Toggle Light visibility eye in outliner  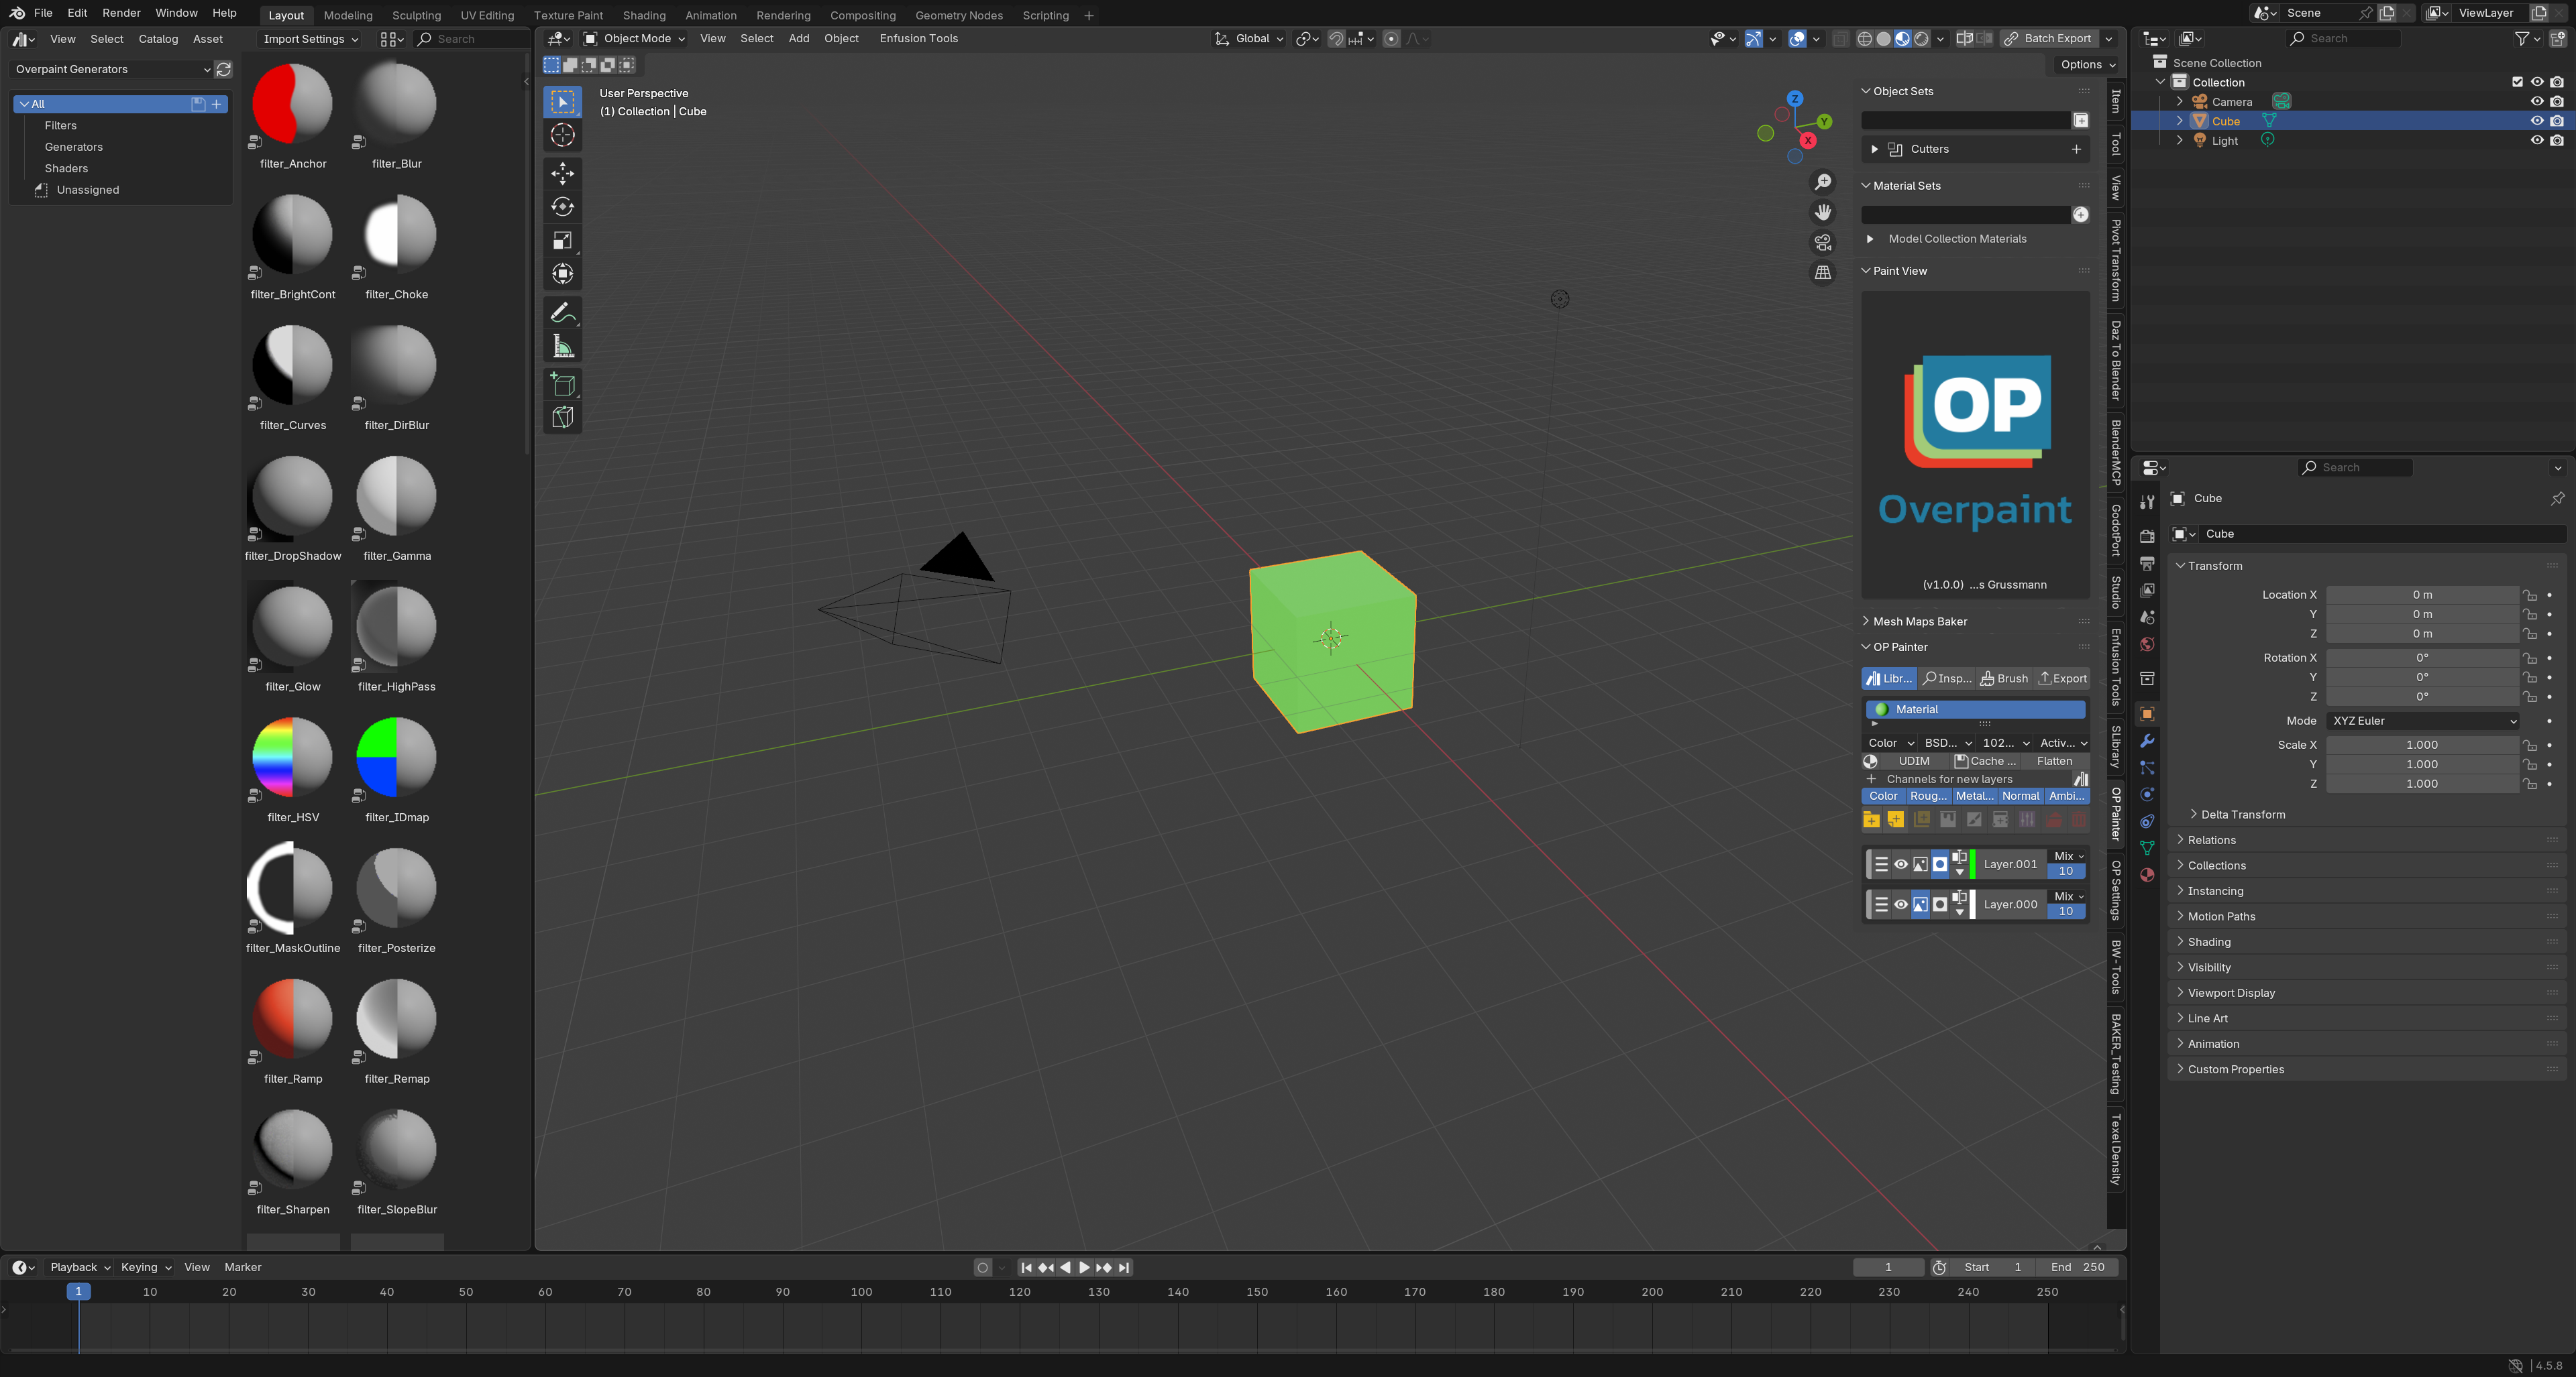(2536, 141)
